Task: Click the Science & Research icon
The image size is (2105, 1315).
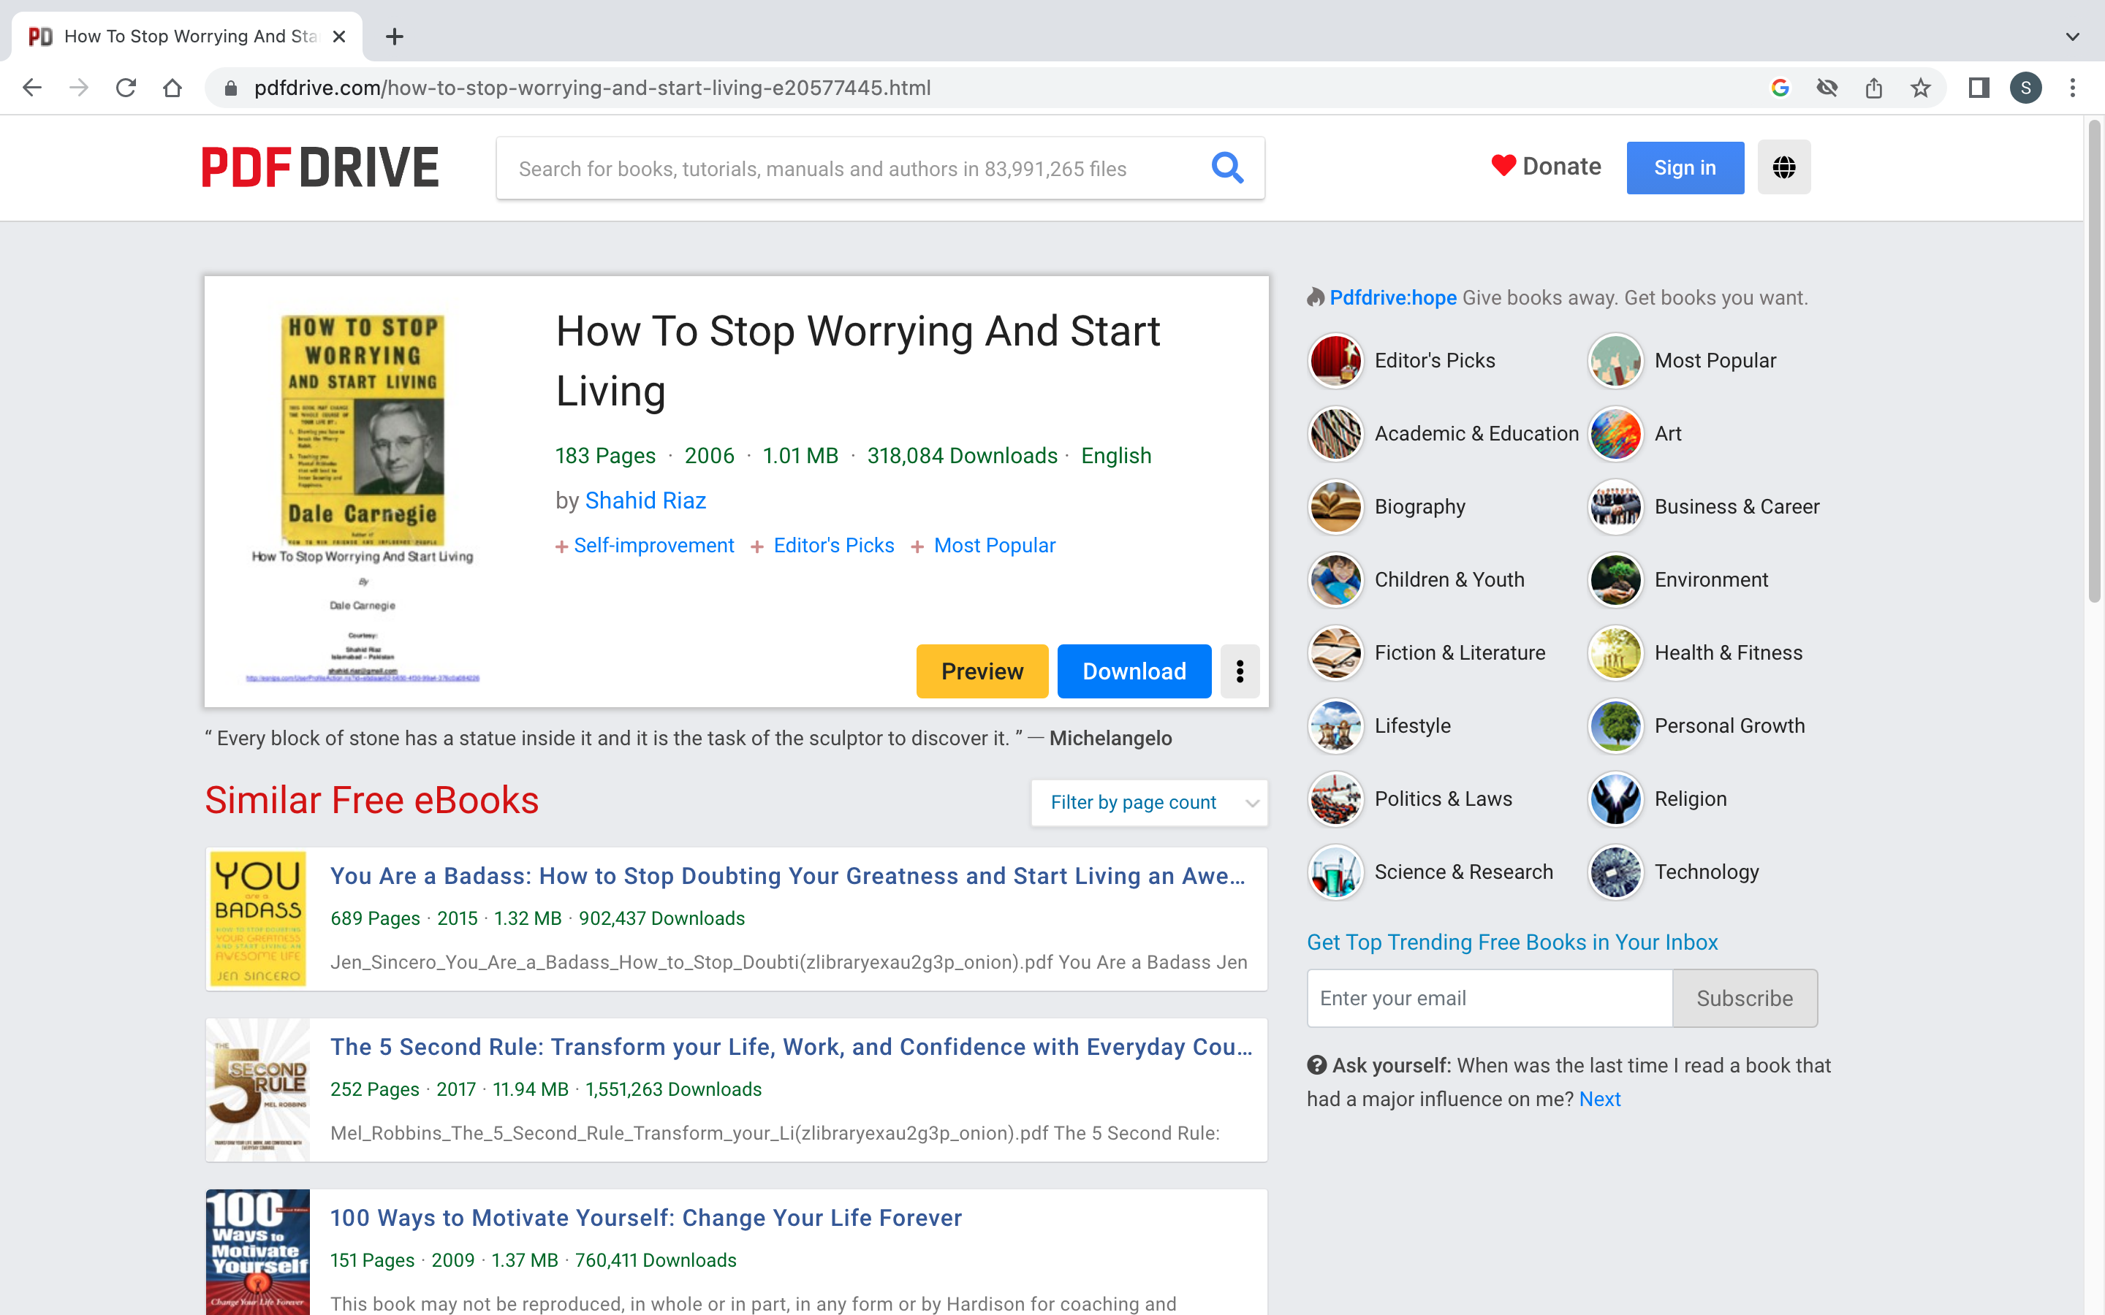Action: (x=1335, y=872)
